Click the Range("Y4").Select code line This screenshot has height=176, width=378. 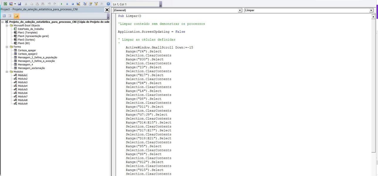click(144, 51)
